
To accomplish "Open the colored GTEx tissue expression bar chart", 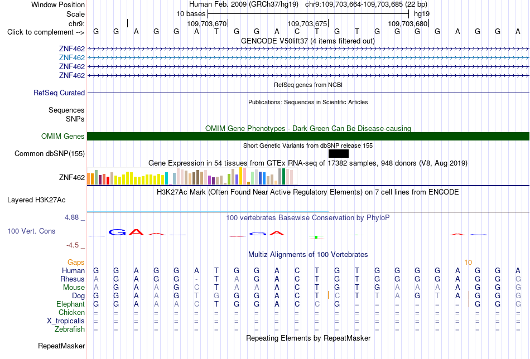I will (191, 176).
